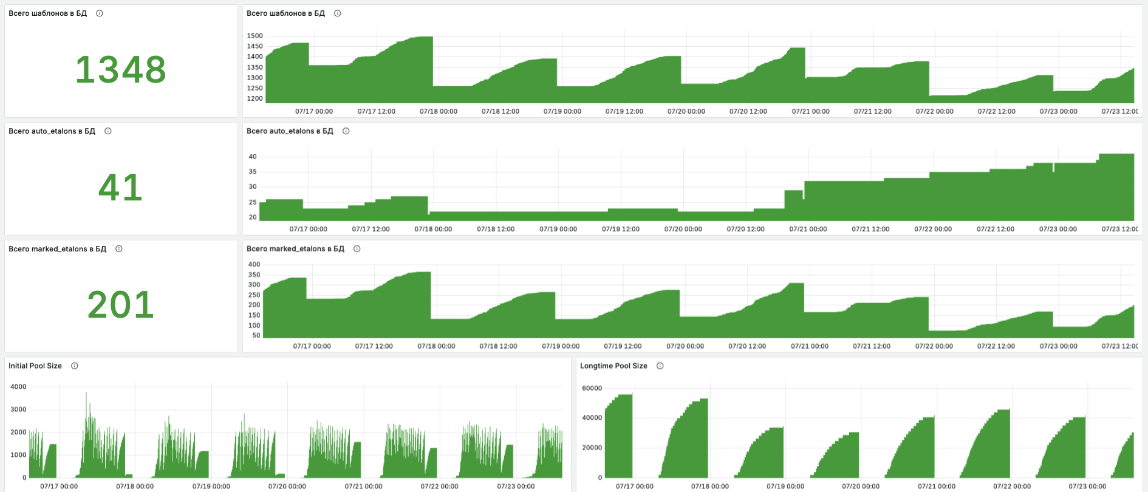Click info icon next to Longtime Pool Size
The height and width of the screenshot is (492, 1148).
point(660,366)
